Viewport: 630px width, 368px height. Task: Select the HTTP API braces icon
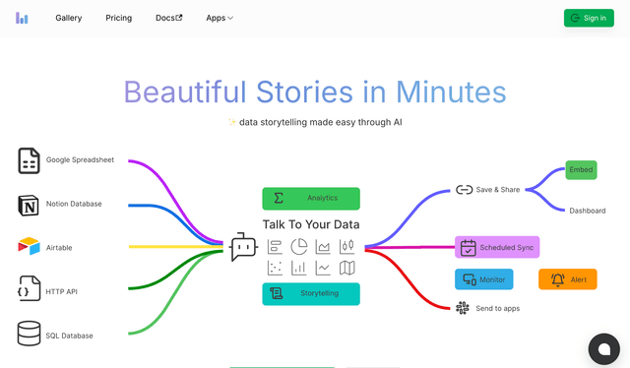tap(29, 288)
